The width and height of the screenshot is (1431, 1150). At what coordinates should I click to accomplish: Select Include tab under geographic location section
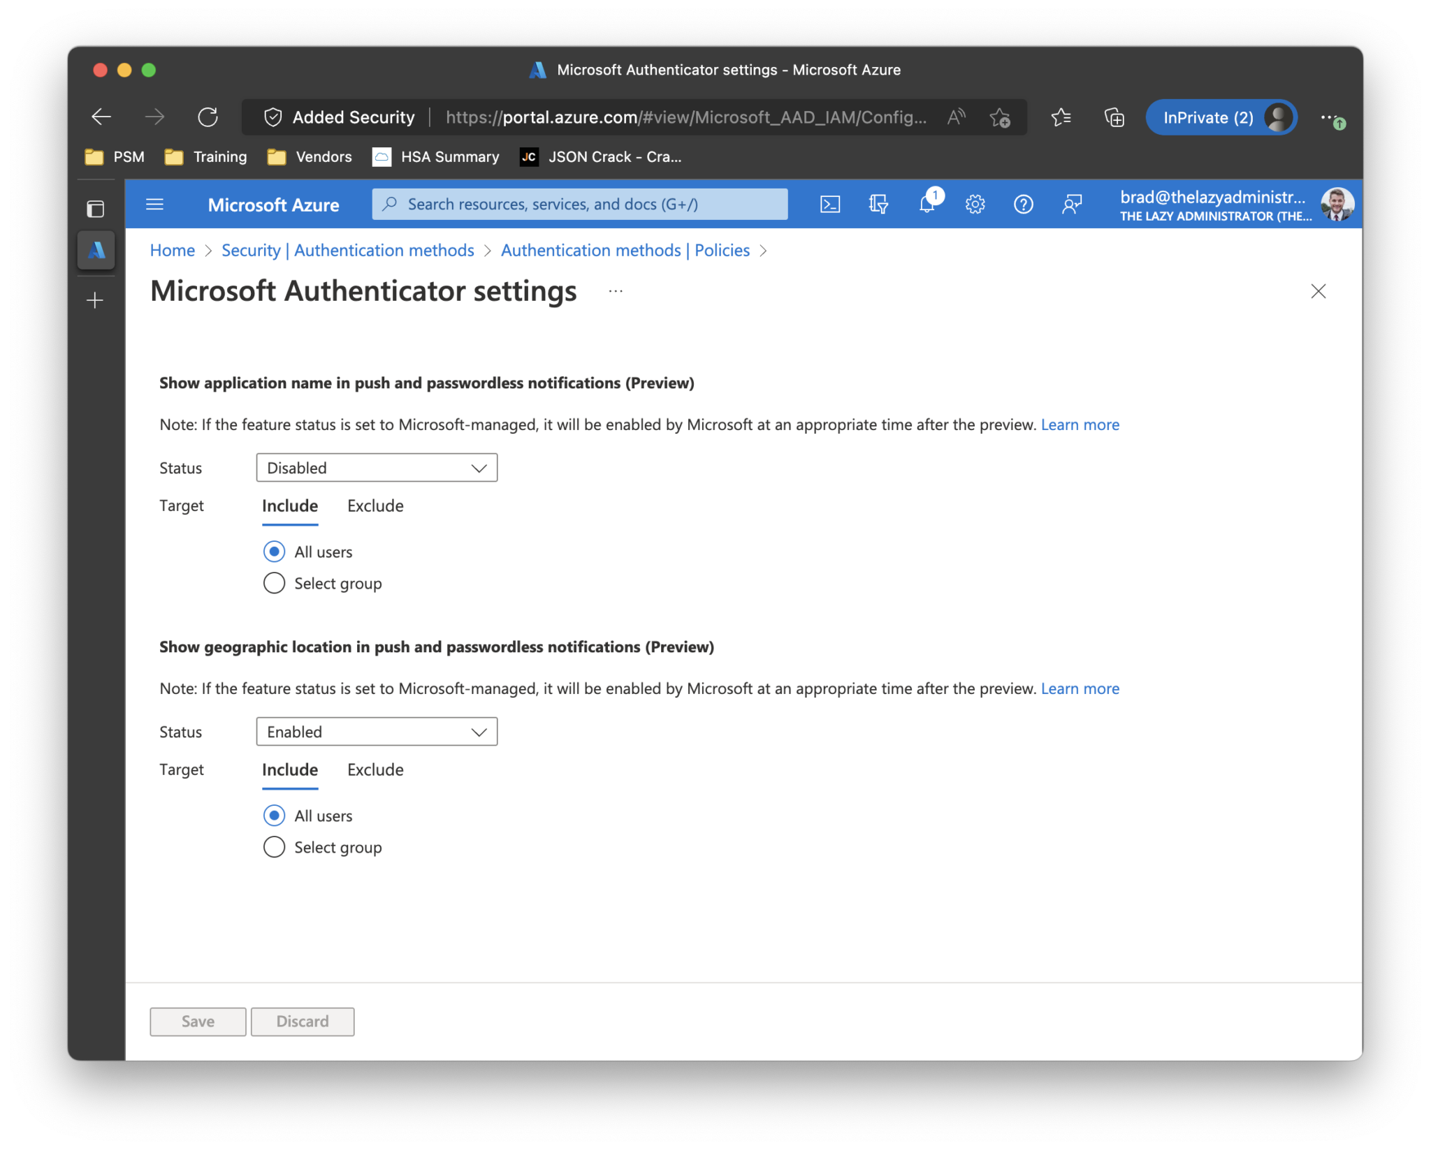pyautogui.click(x=290, y=770)
